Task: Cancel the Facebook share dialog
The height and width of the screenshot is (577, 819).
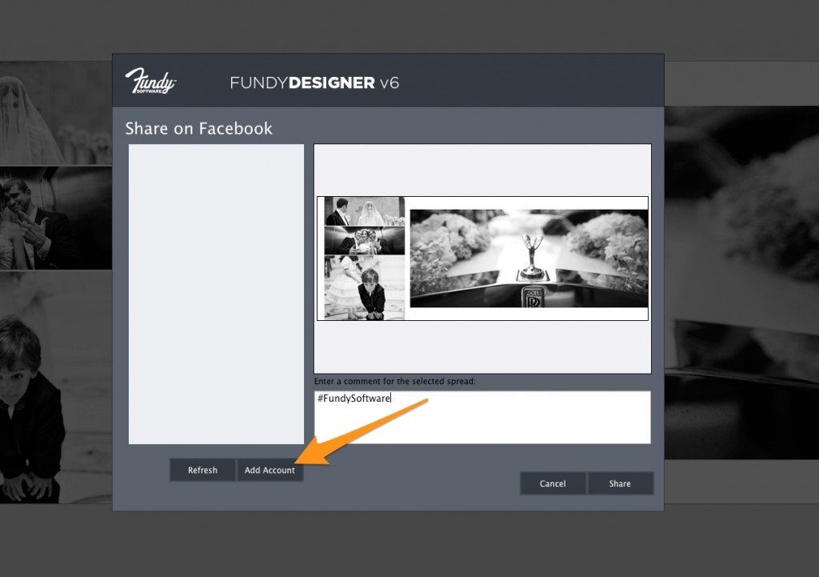Action: pos(553,483)
